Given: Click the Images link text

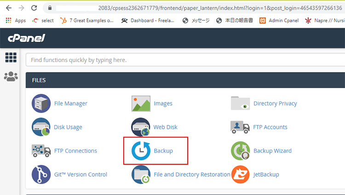Looking at the screenshot, I should tap(163, 104).
